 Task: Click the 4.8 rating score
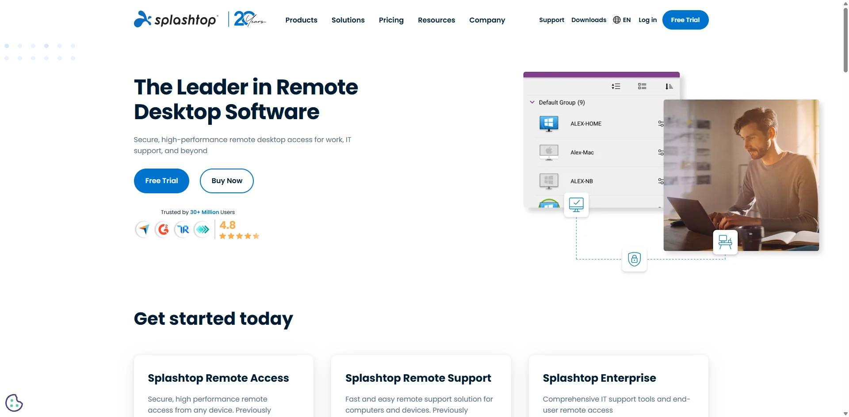point(228,225)
